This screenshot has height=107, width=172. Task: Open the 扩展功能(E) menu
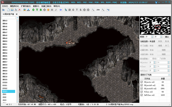point(26,6)
